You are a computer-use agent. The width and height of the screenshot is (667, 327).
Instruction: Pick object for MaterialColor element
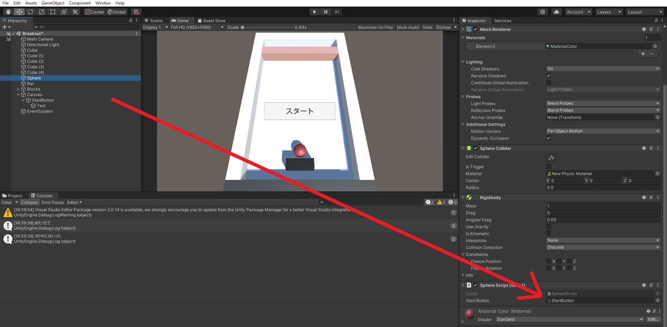[656, 47]
